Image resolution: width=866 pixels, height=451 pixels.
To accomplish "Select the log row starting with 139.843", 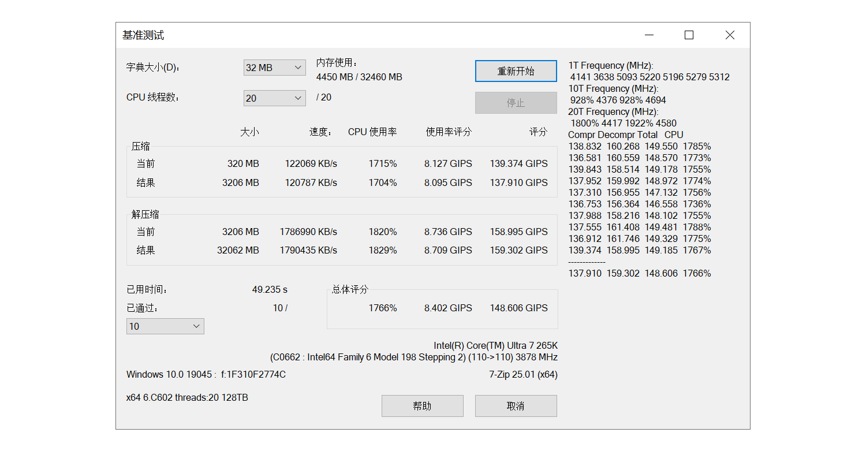I will click(640, 169).
